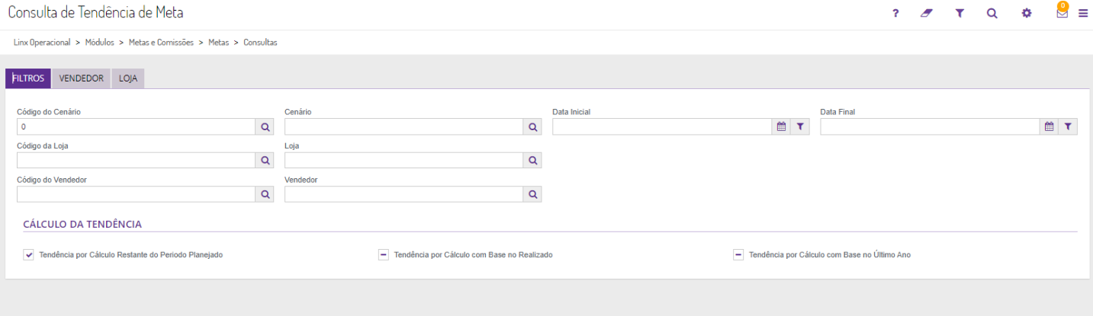This screenshot has height=316, width=1093.
Task: Open the Data Final calendar picker
Action: click(1049, 127)
